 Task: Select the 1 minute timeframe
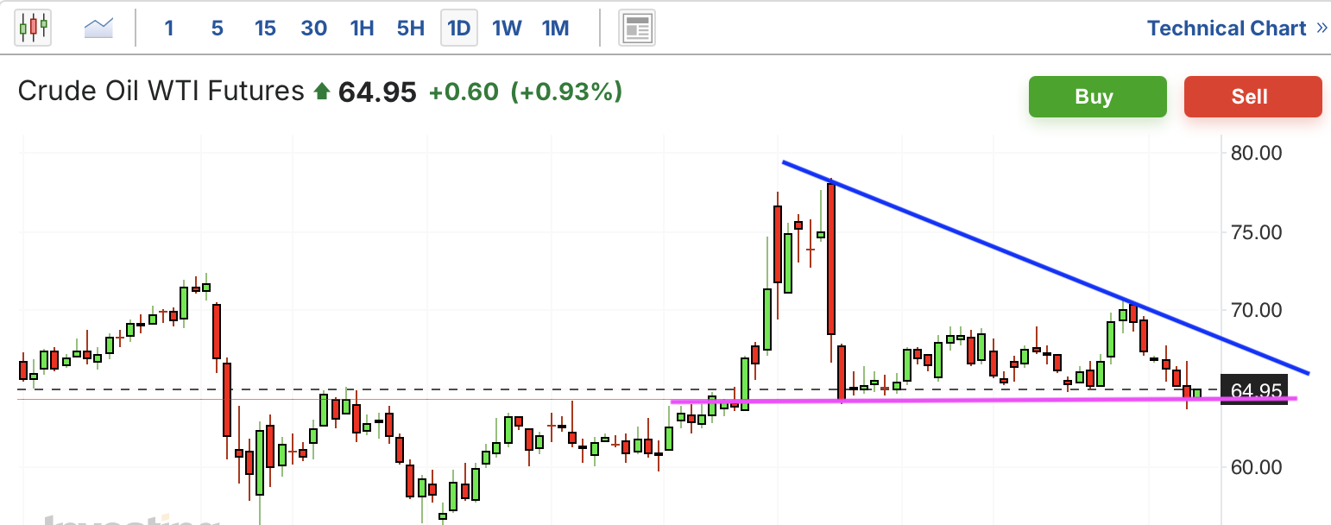tap(169, 28)
